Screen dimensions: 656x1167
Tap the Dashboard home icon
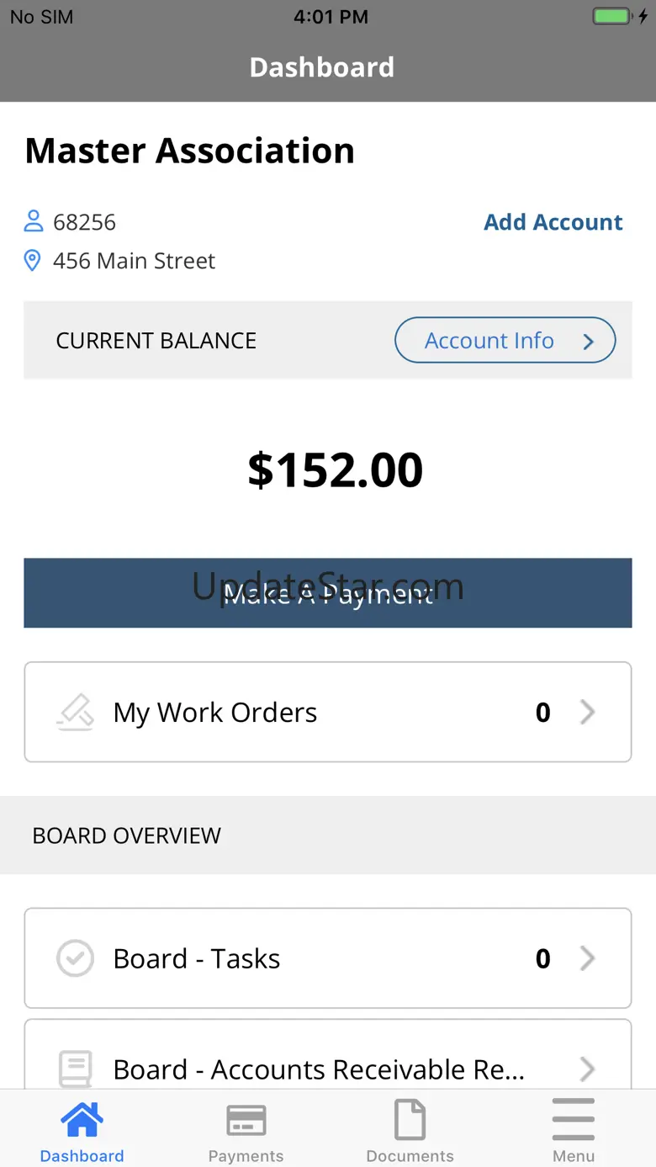[x=82, y=1121]
